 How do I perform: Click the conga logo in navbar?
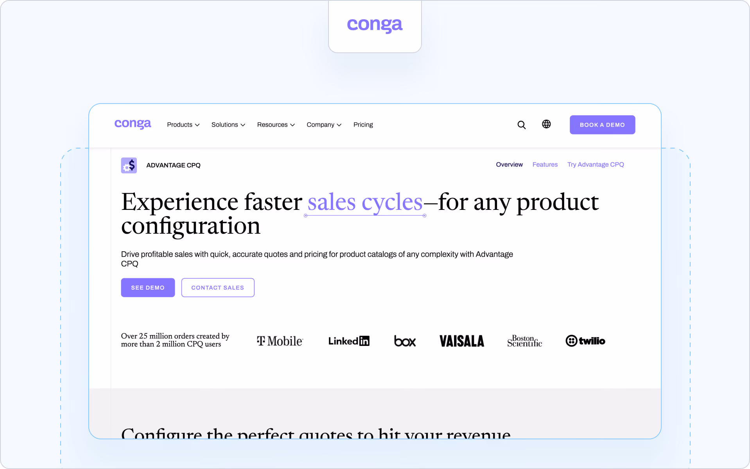click(x=133, y=124)
